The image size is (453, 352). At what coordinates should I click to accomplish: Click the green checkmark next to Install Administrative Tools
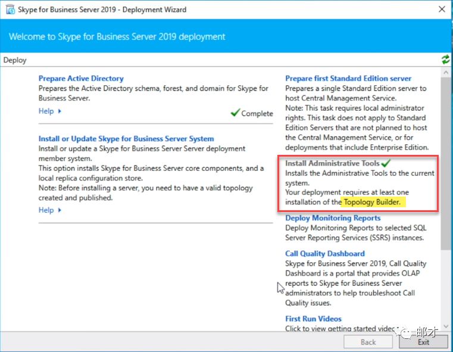pyautogui.click(x=386, y=163)
